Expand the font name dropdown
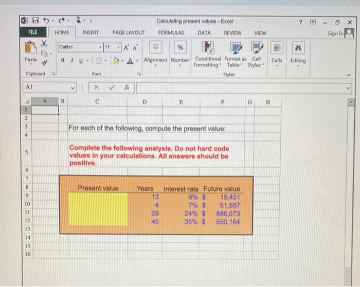 point(100,47)
